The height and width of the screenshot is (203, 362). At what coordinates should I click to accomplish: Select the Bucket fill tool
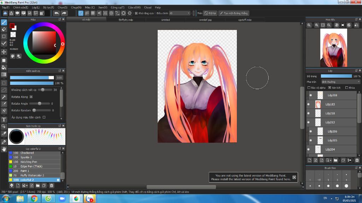click(4, 67)
